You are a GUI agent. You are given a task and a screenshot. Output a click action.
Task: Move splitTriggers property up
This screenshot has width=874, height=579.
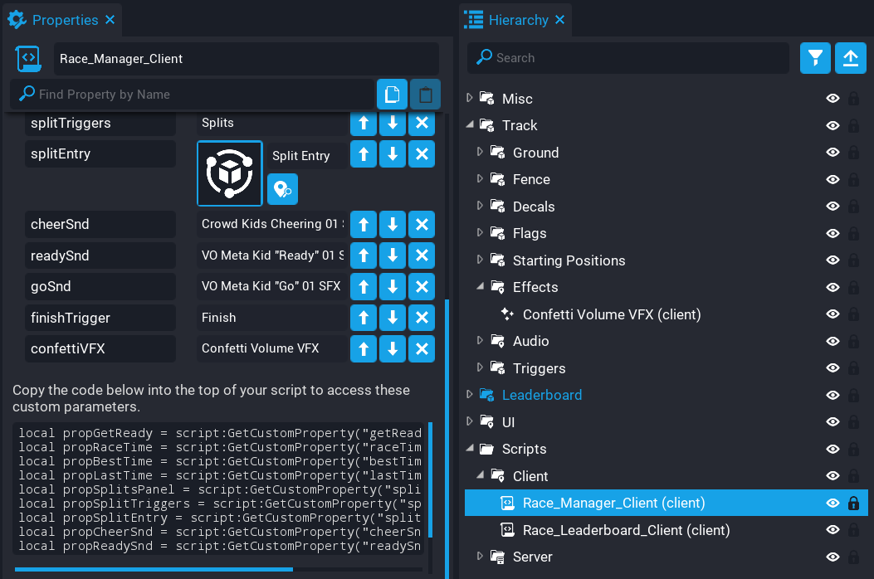[x=363, y=124]
